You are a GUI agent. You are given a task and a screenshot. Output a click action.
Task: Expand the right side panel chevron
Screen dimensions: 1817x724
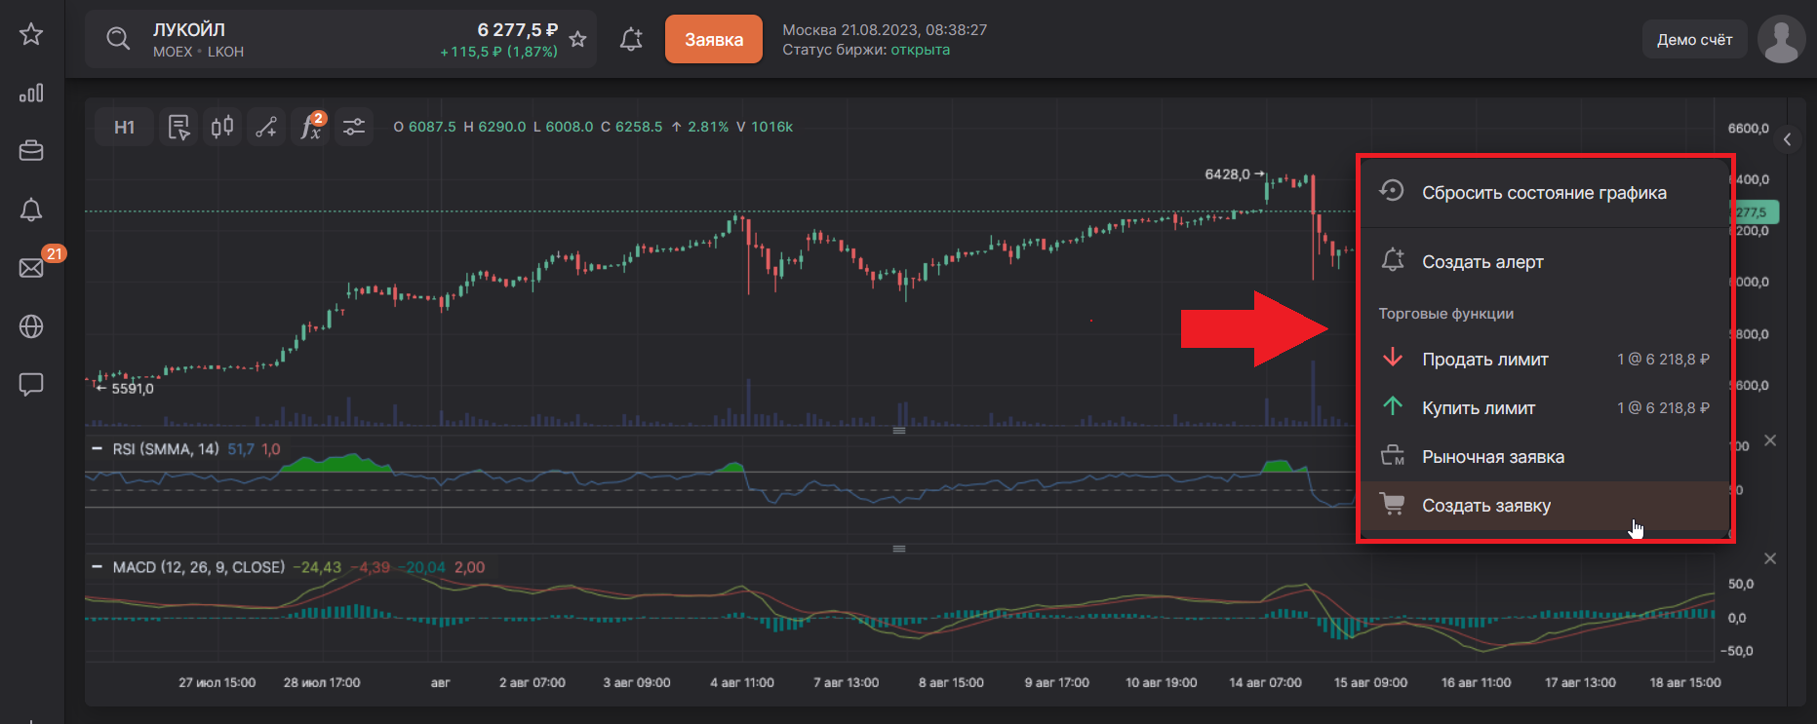(1787, 139)
